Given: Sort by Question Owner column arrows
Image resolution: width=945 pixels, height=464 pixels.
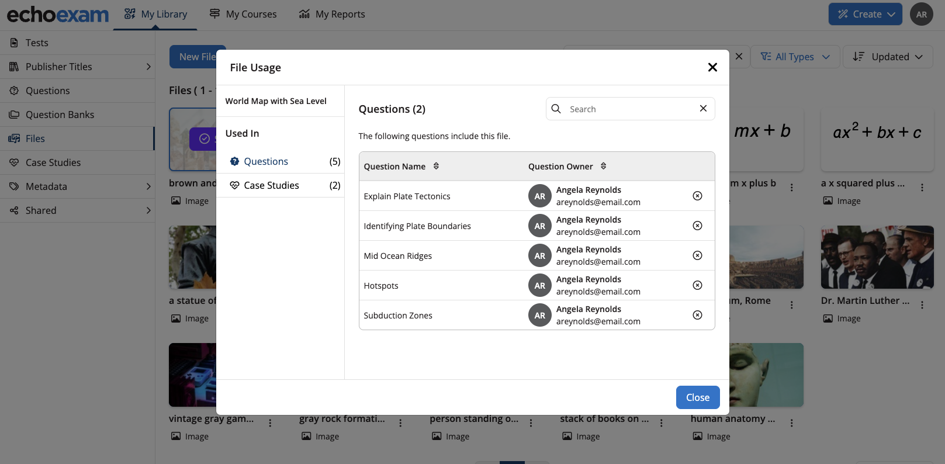Looking at the screenshot, I should [x=604, y=166].
